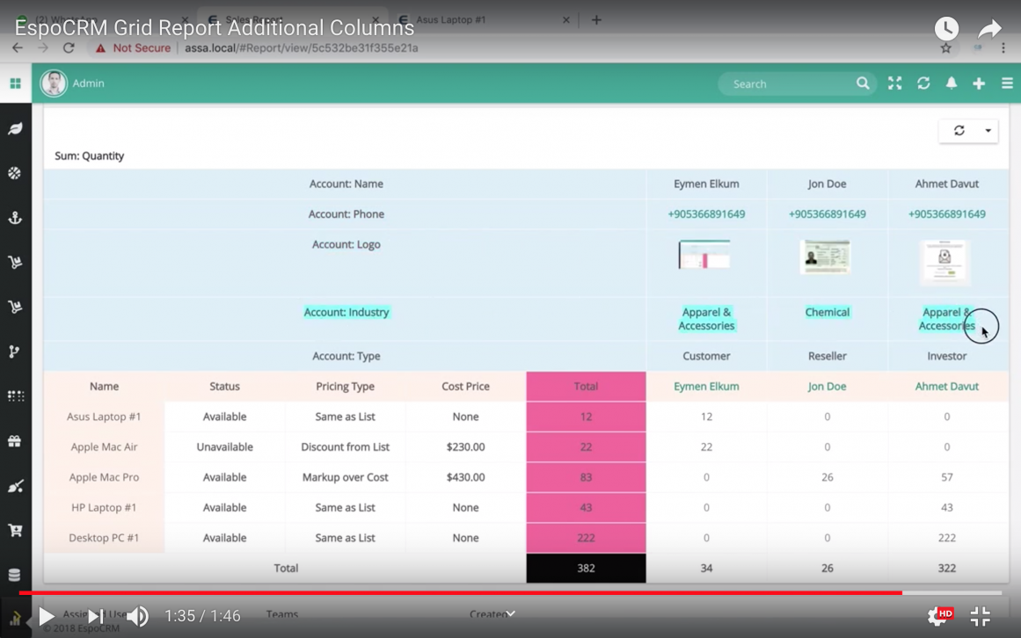
Task: Click $430.00 cost price cell
Action: [x=465, y=477]
